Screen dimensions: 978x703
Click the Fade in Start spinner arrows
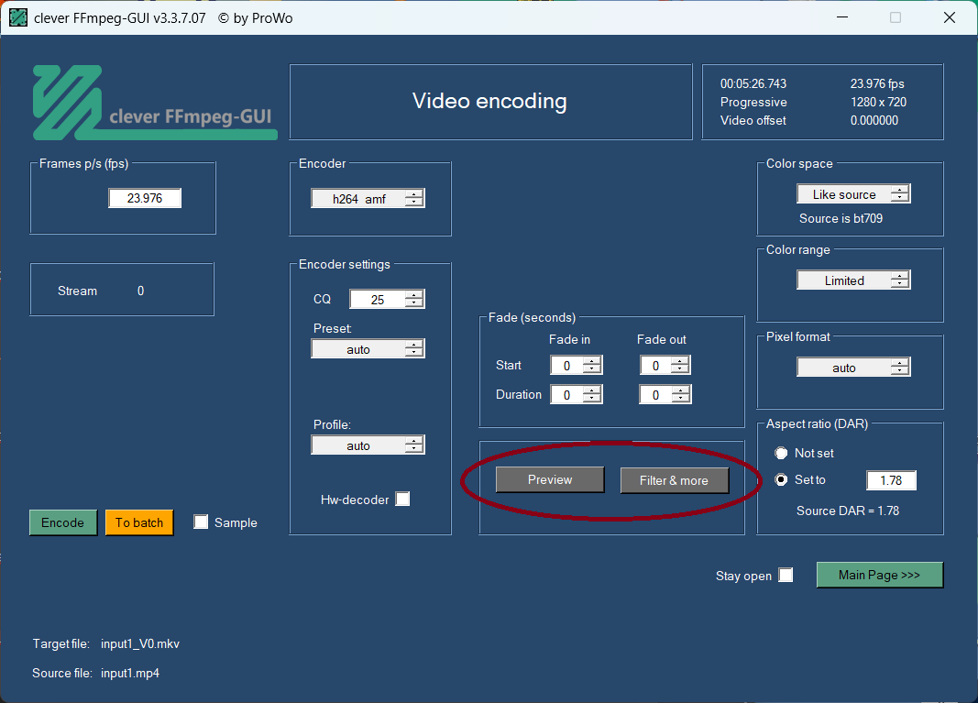(592, 366)
